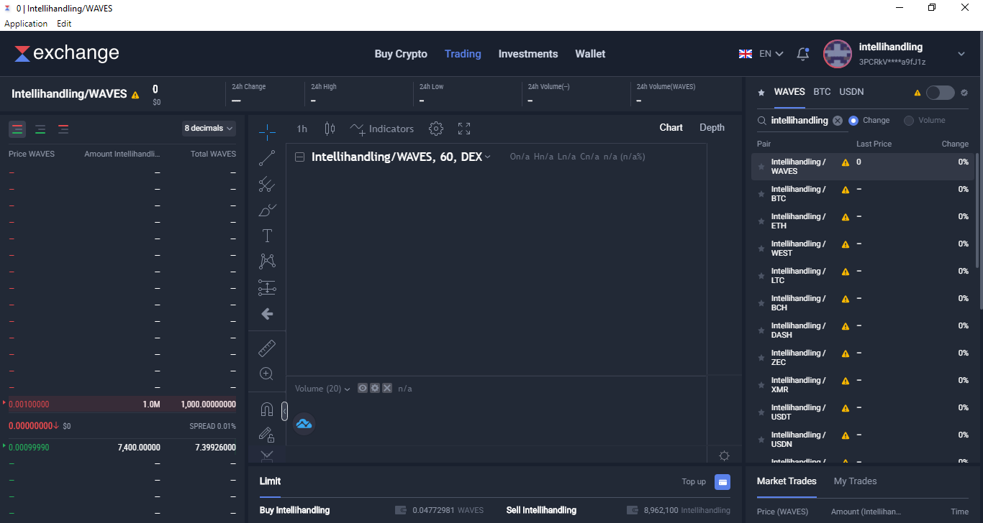
Task: Select the ruler measure tool
Action: point(267,348)
